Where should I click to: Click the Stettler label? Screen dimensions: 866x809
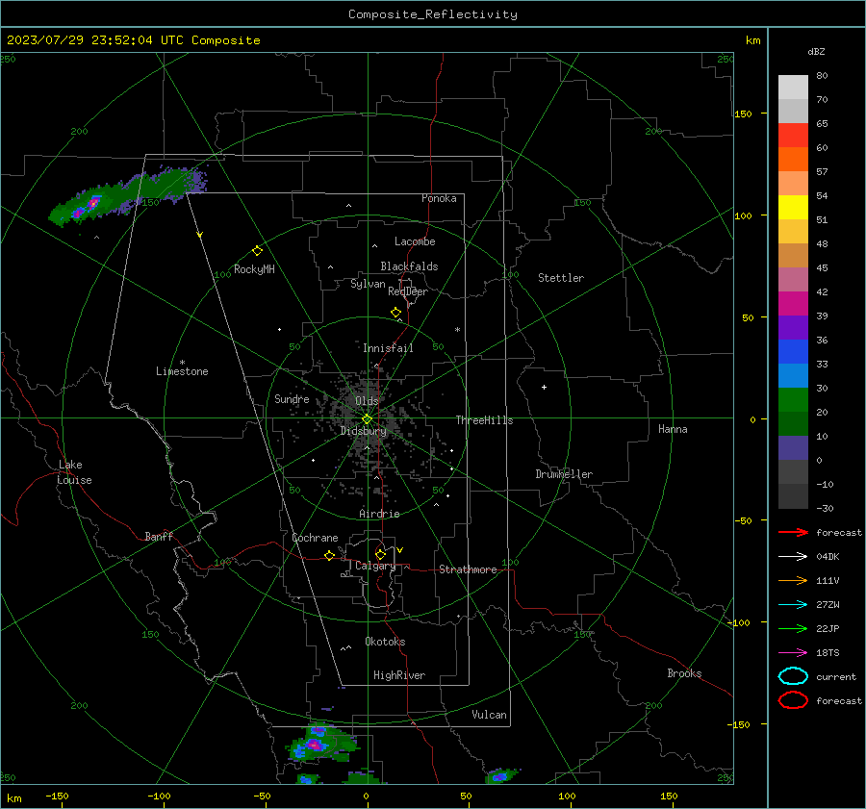coord(561,278)
